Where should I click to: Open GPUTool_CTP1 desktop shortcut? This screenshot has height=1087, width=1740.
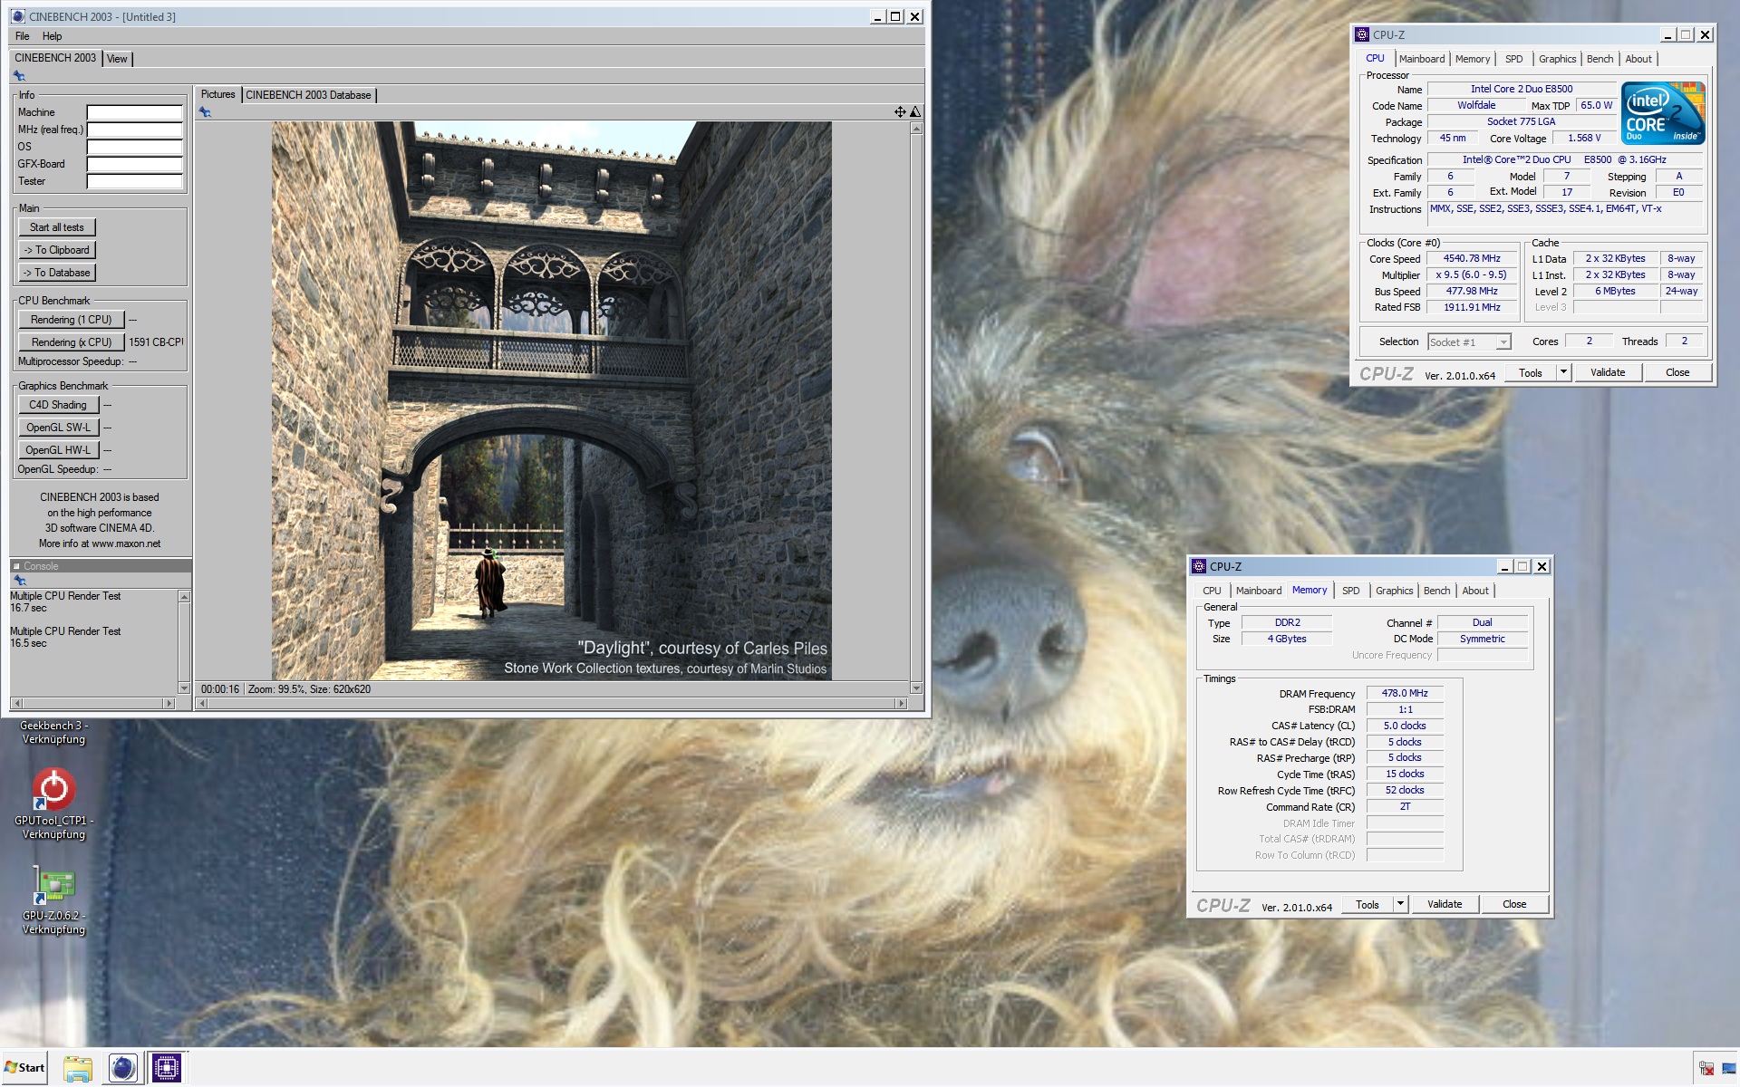point(53,804)
